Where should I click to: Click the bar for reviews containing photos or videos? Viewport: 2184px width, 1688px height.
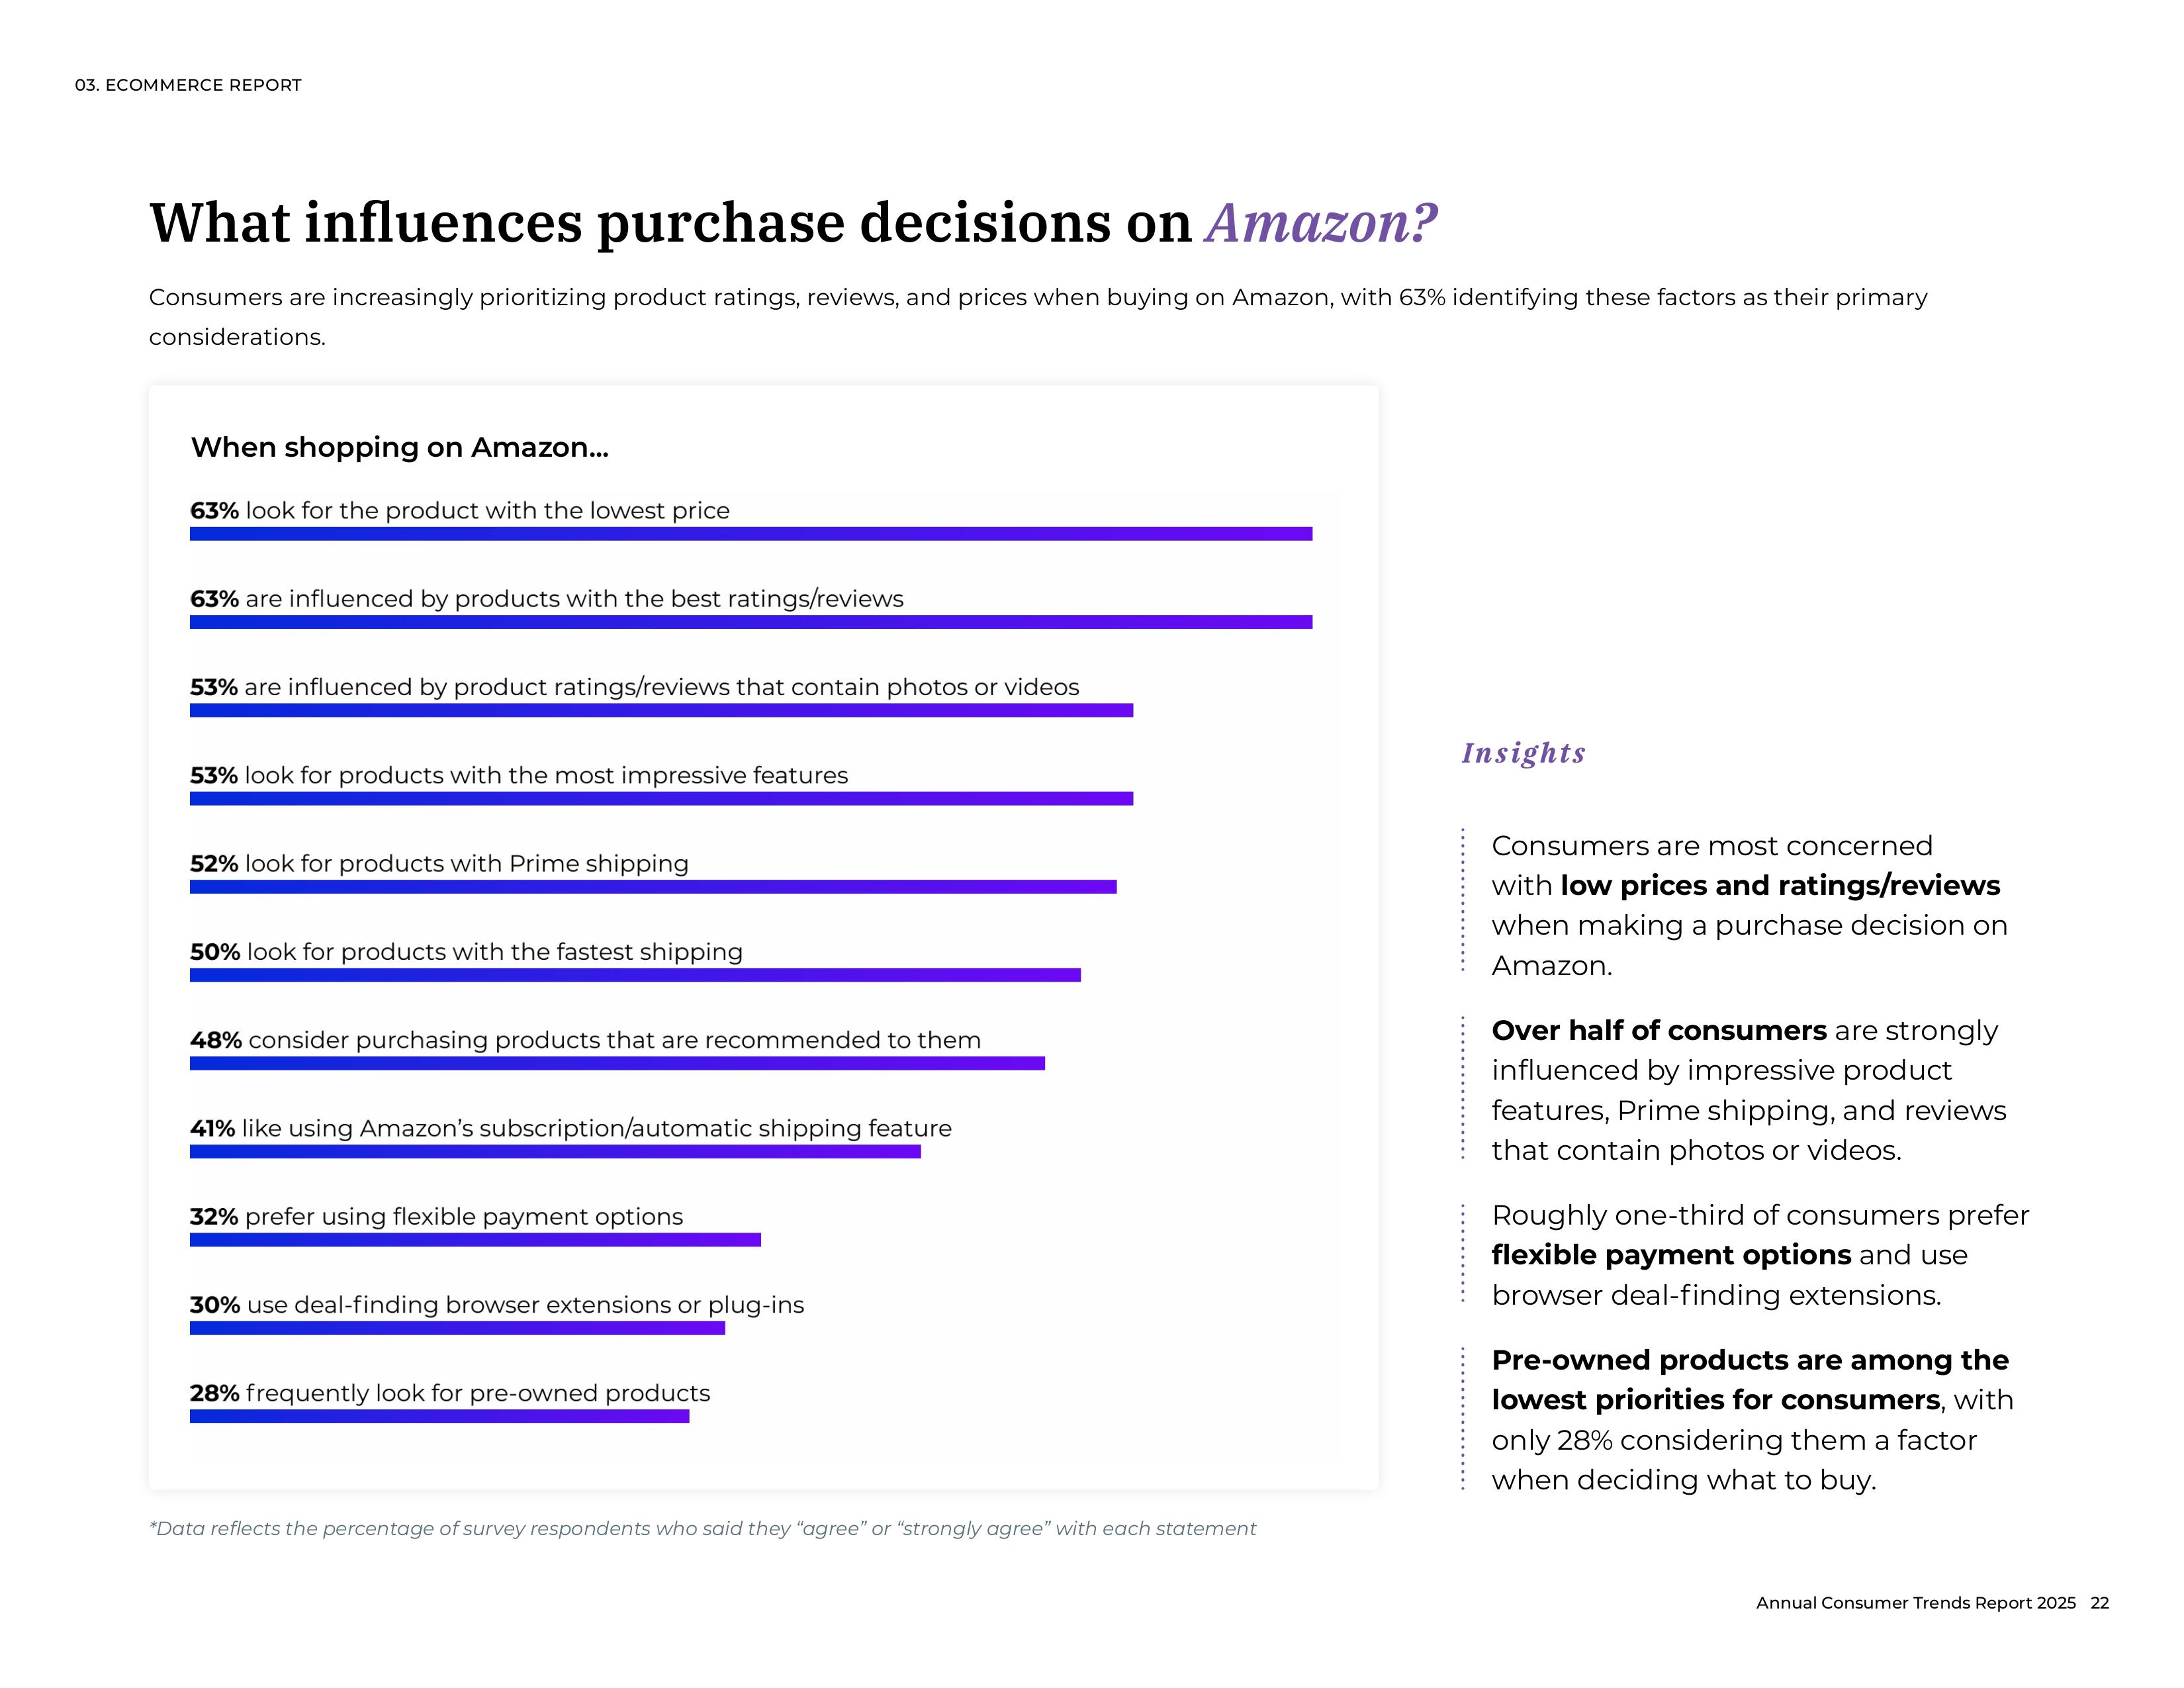(661, 710)
